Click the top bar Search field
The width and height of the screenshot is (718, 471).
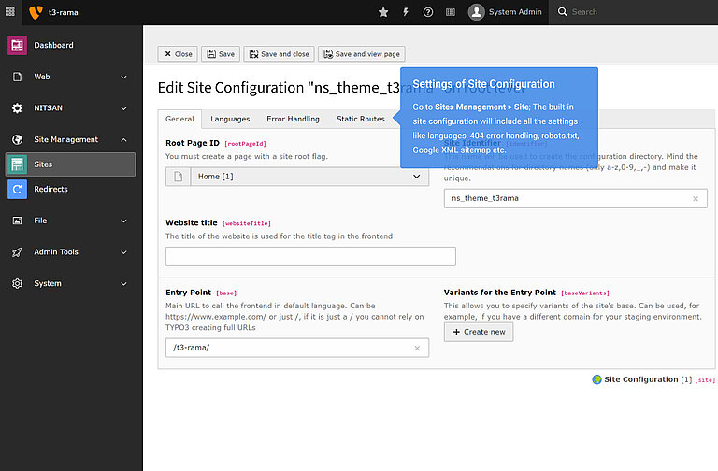[636, 12]
